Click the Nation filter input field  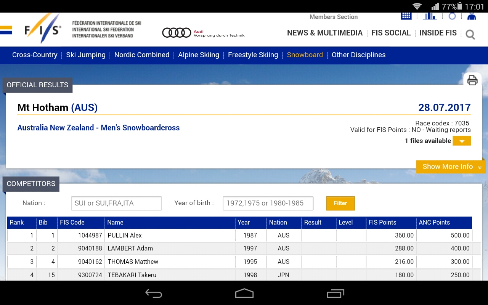coord(116,203)
